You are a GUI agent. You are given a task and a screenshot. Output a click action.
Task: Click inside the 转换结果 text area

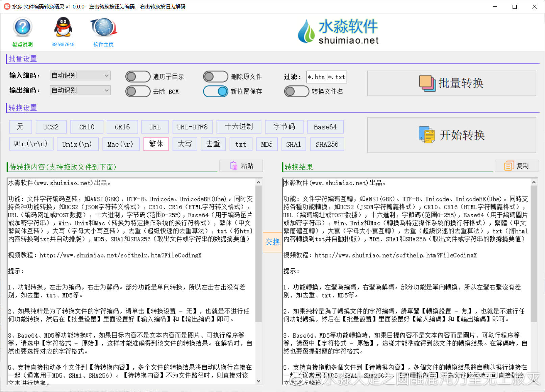[x=406, y=281]
